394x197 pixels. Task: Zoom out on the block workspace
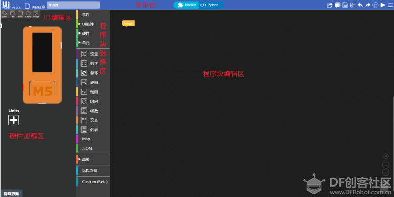[386, 172]
